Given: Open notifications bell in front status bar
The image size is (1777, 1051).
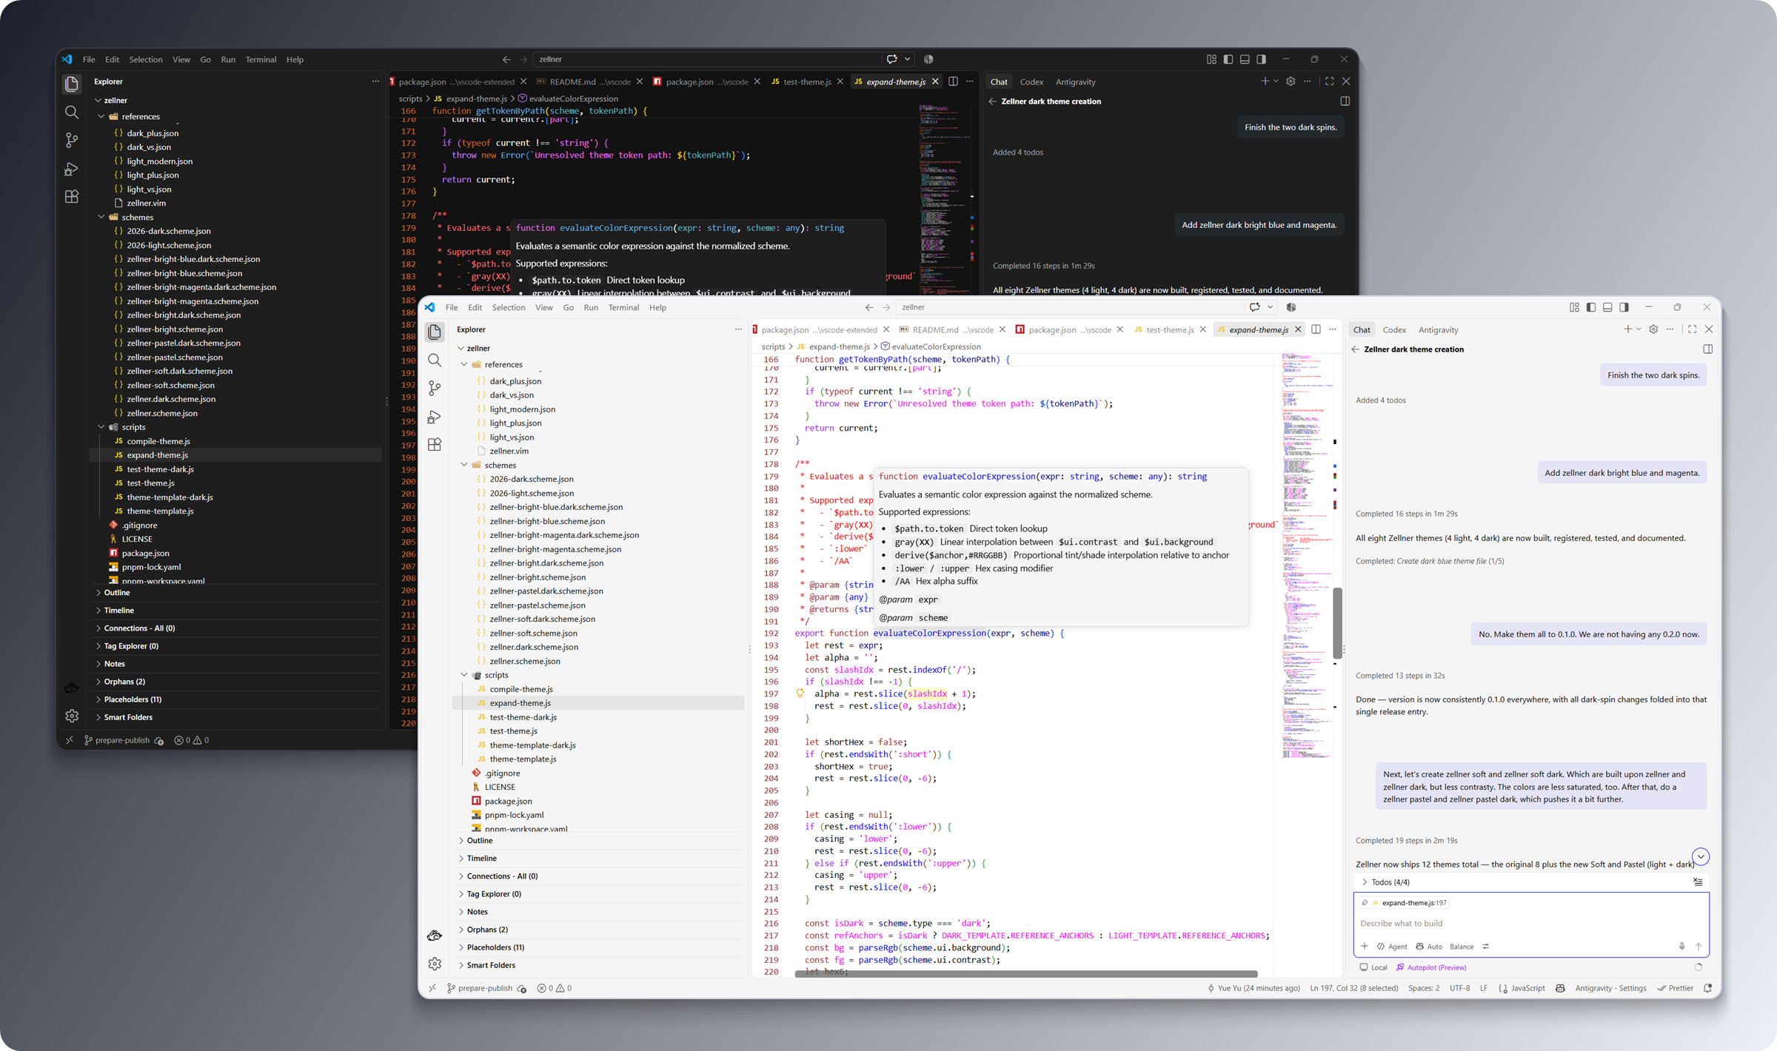Looking at the screenshot, I should click(x=1708, y=988).
